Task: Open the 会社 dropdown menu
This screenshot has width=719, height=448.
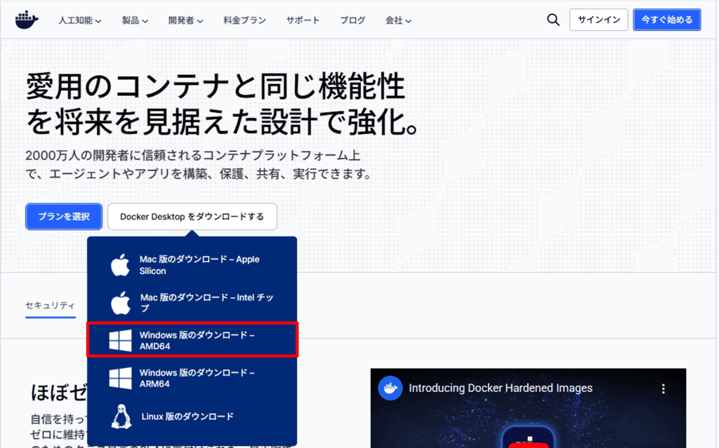Action: click(398, 20)
